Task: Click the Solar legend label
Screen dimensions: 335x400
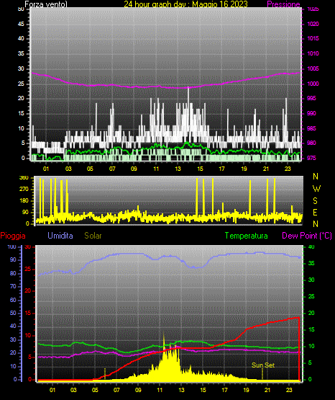Action: tap(93, 236)
